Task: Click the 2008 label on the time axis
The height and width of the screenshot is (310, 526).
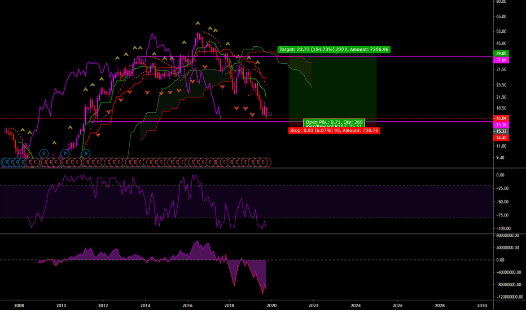Action: (x=19, y=305)
